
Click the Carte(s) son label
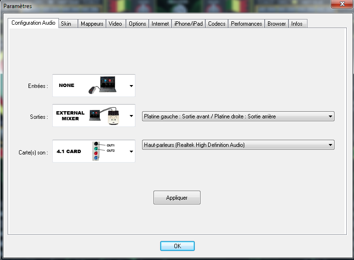[x=33, y=153]
